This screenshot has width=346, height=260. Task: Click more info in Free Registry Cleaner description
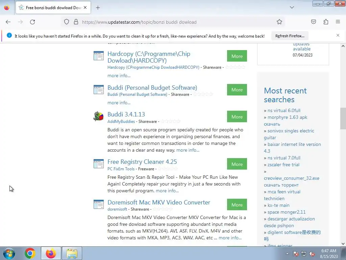[x=167, y=191]
